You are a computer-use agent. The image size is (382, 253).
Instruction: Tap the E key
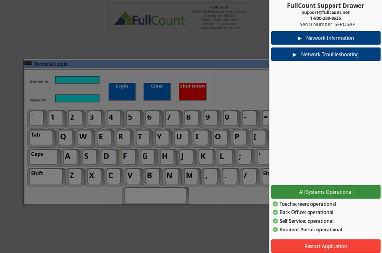pos(104,138)
